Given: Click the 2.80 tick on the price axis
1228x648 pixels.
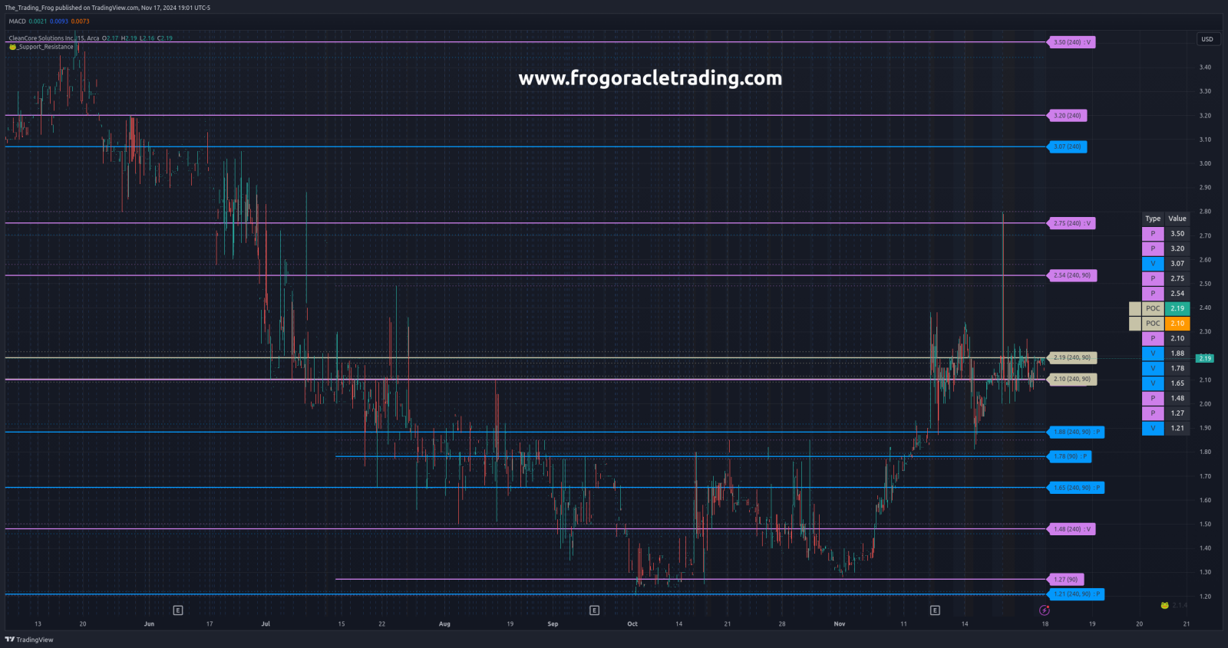Looking at the screenshot, I should point(1205,212).
